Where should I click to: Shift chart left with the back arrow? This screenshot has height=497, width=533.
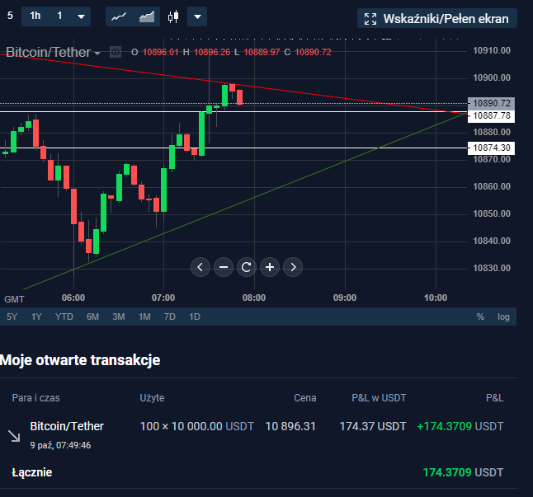point(200,267)
